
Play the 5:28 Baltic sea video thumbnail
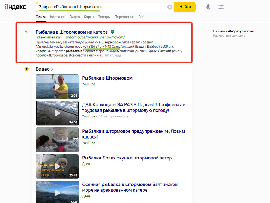[x=57, y=192]
